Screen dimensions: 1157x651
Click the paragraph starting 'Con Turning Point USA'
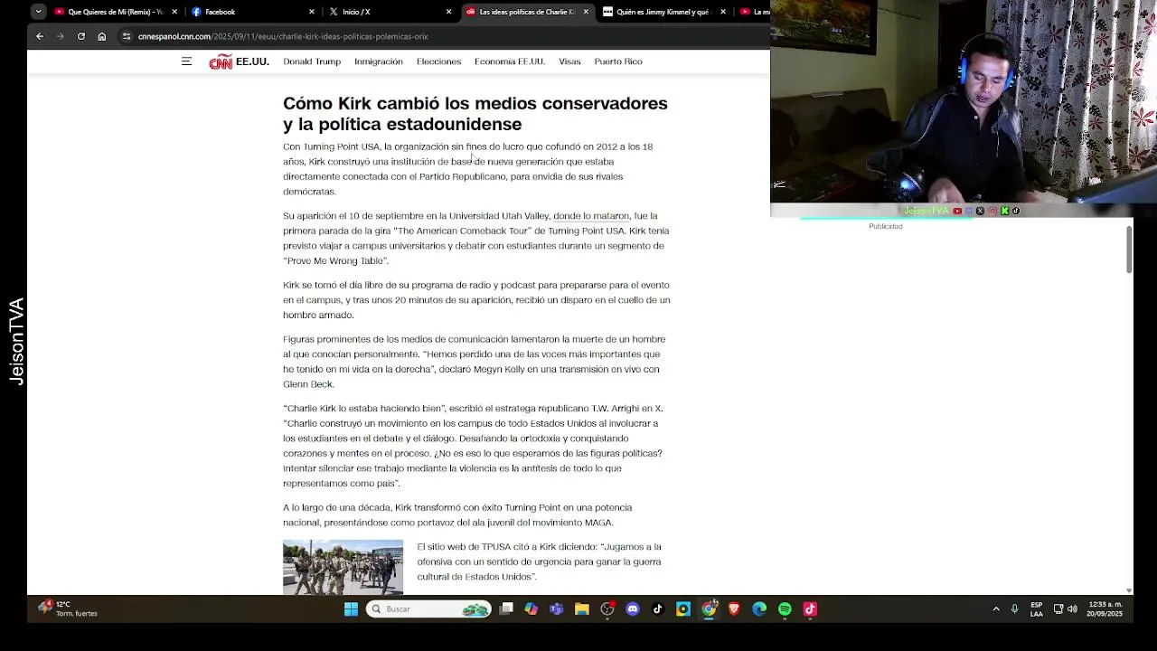click(x=470, y=169)
